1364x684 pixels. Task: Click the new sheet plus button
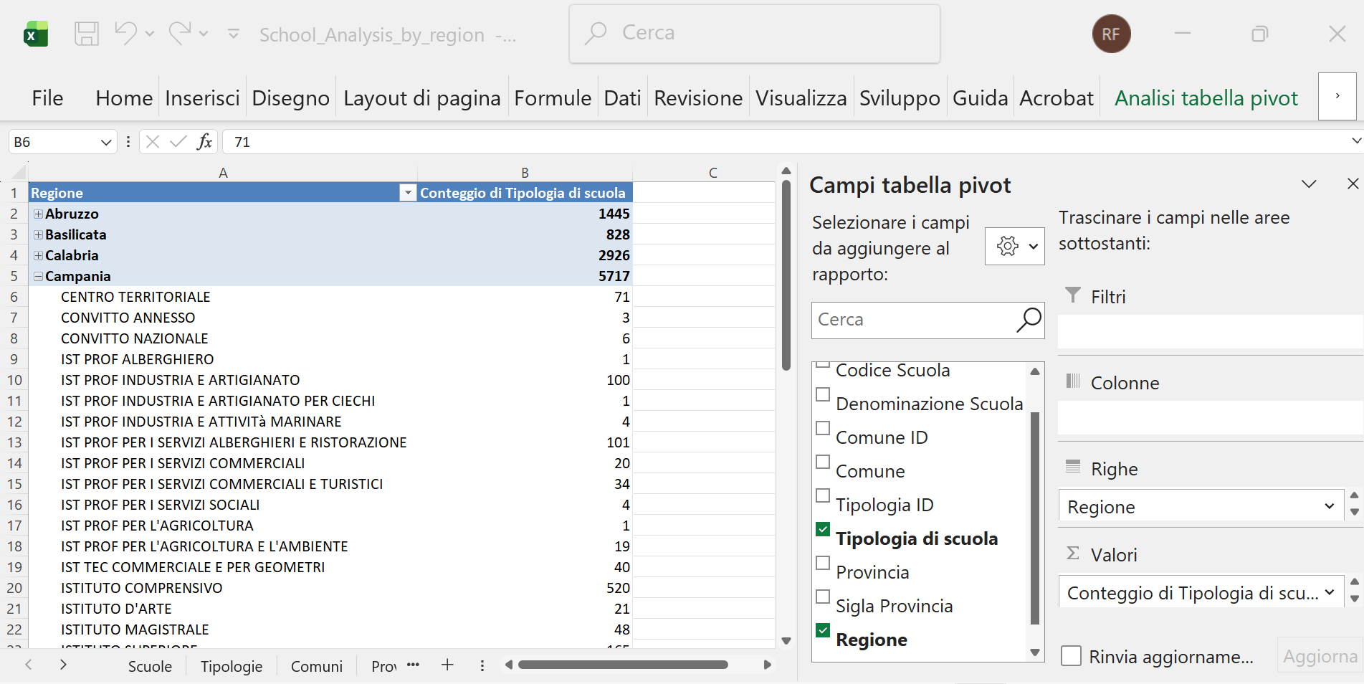[x=447, y=665]
